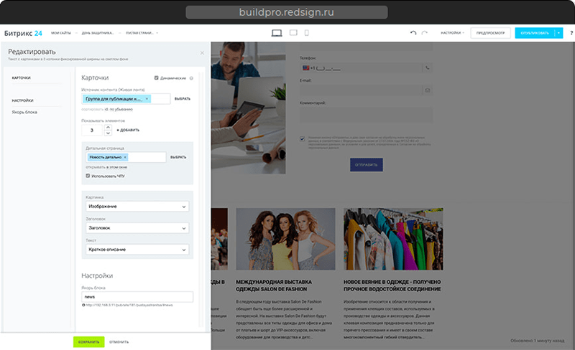
Task: Click the three models fashion image
Action: pyautogui.click(x=285, y=239)
